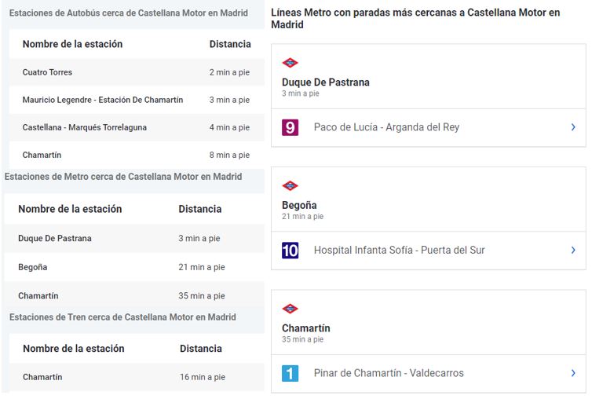Expand the Pinar de Chamartín - Valdecarros chevron
The height and width of the screenshot is (399, 592).
[x=573, y=373]
